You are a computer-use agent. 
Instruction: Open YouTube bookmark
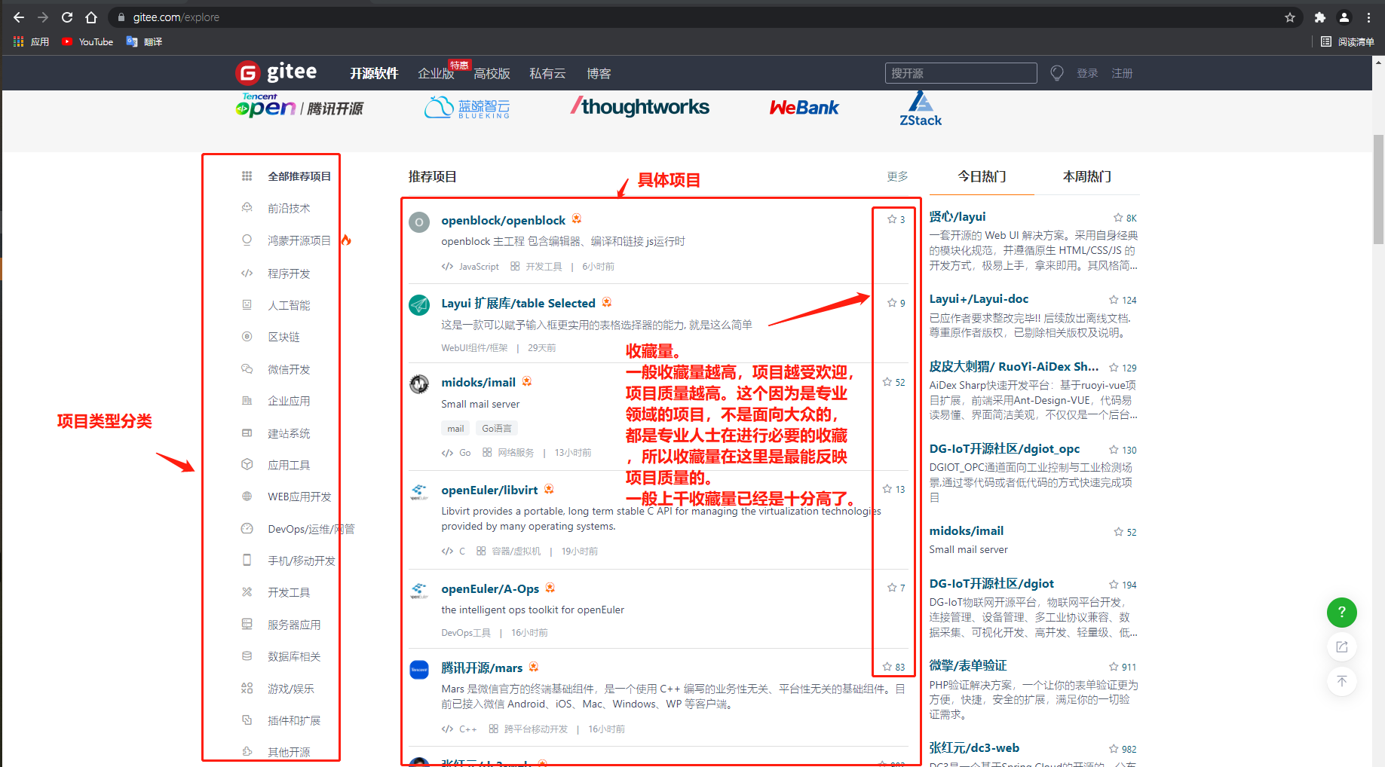pyautogui.click(x=87, y=42)
